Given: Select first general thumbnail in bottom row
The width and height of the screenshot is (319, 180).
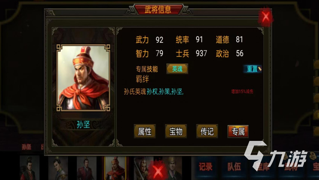Looking at the screenshot, I should 30,168.
